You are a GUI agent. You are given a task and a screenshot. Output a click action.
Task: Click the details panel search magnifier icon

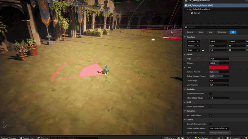(186, 27)
